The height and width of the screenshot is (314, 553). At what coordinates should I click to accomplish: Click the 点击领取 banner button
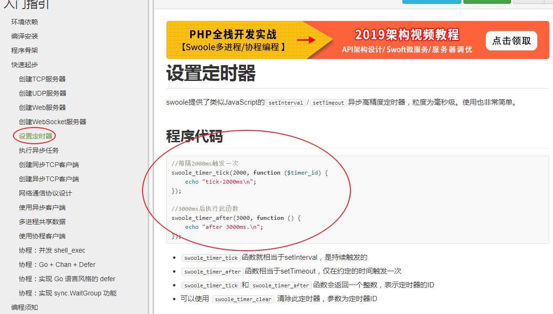tap(512, 41)
